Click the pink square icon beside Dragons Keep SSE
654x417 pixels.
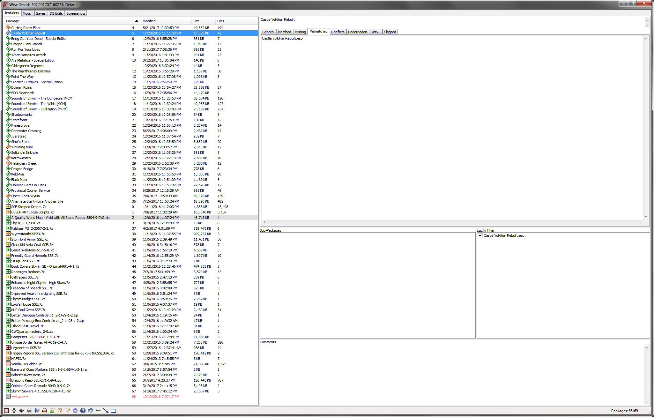pos(8,380)
